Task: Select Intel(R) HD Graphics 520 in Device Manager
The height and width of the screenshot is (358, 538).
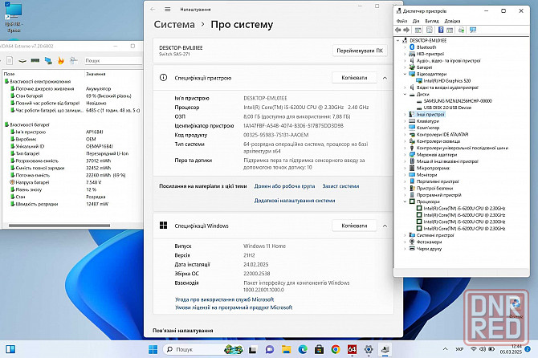Action: click(x=446, y=81)
